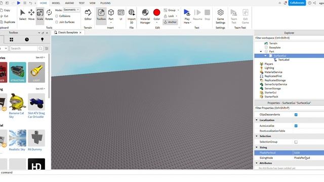The height and width of the screenshot is (182, 324).
Task: Collapse the Localization properties section
Action: (x=257, y=120)
